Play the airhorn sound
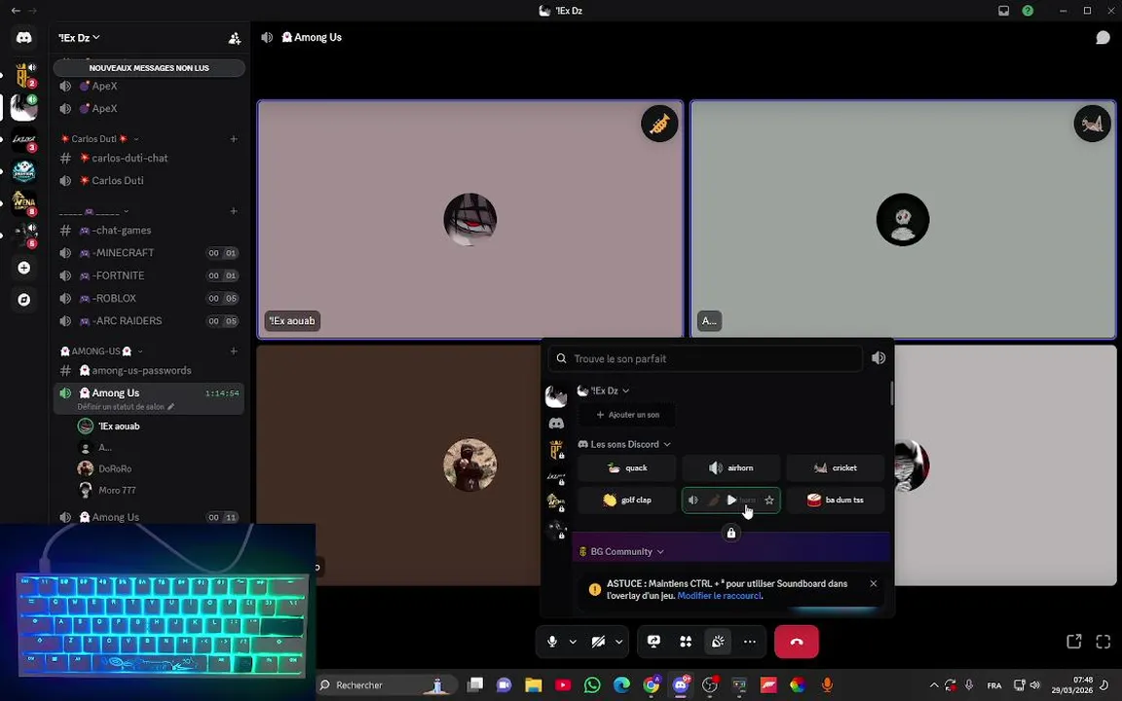Image resolution: width=1122 pixels, height=701 pixels. coord(730,467)
